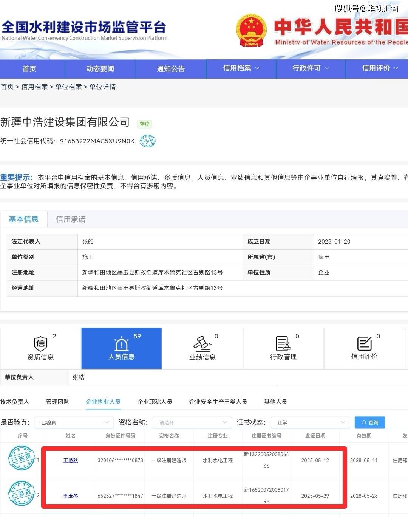Select the 人员信息 alarm icon tile
The width and height of the screenshot is (408, 517).
click(x=121, y=344)
